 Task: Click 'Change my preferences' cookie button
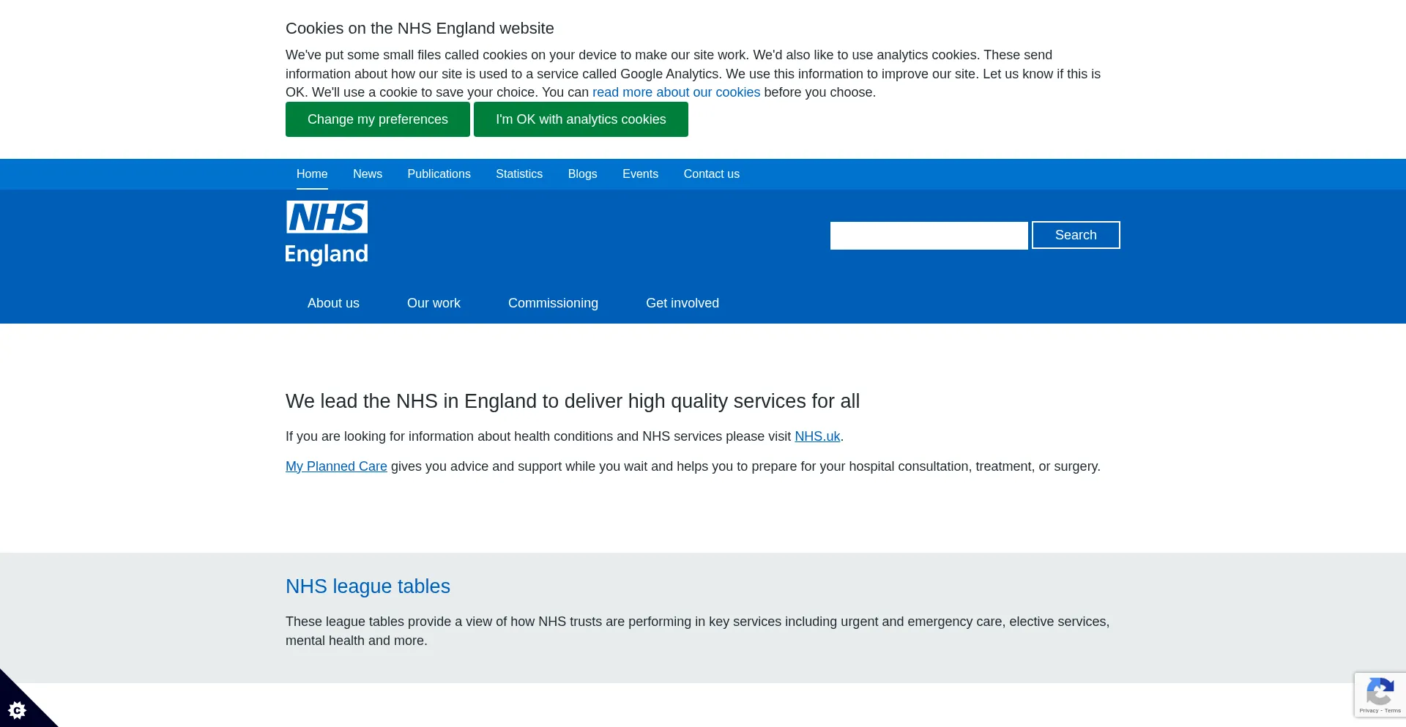(377, 119)
